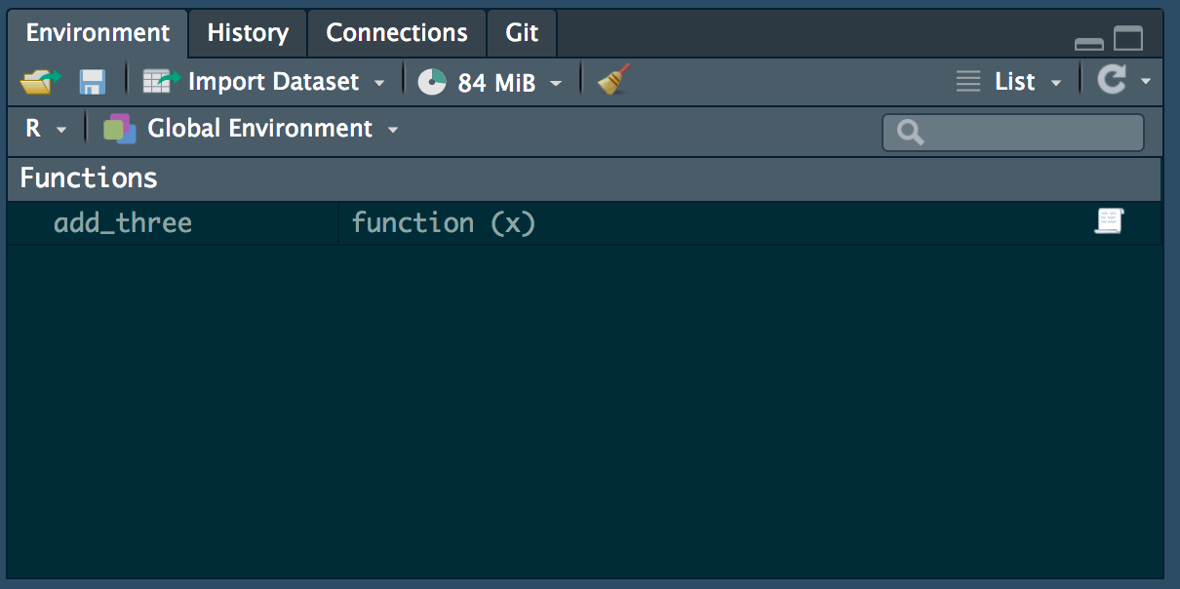
Task: Expand the memory usage dropdown arrow
Action: tap(556, 82)
